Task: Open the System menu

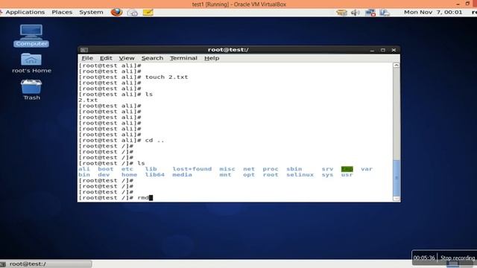Action: 91,12
